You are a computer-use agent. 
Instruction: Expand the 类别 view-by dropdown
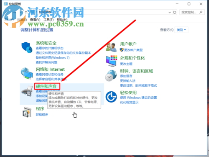pos(181,30)
